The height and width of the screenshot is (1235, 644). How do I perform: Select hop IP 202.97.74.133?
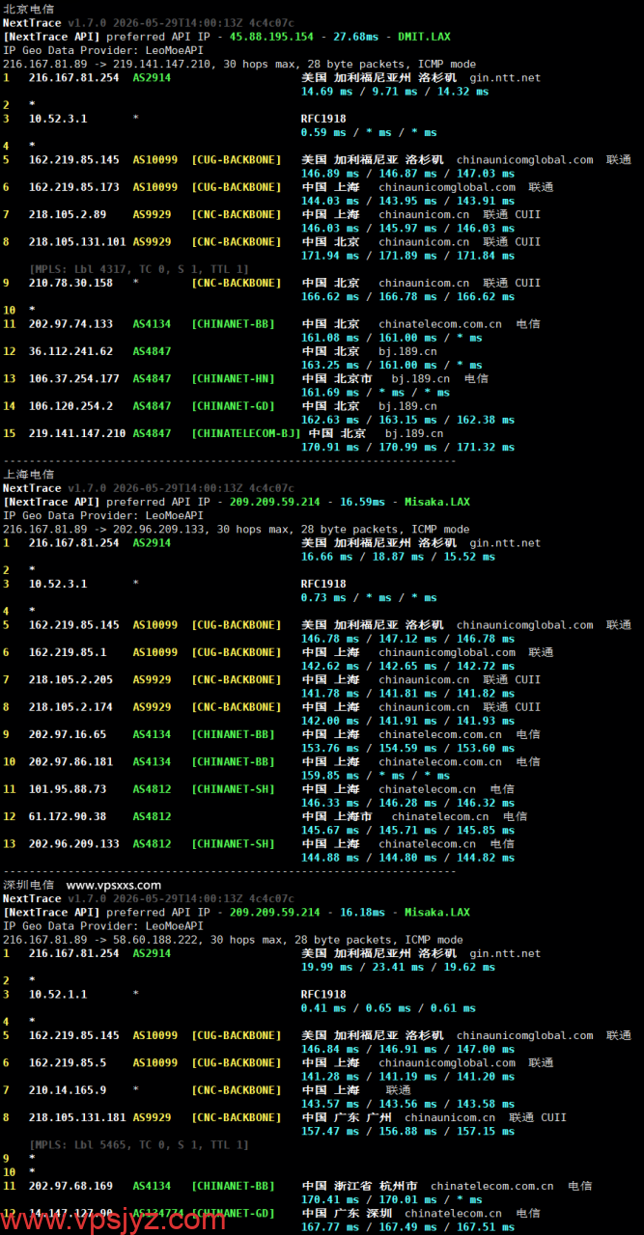coord(70,324)
